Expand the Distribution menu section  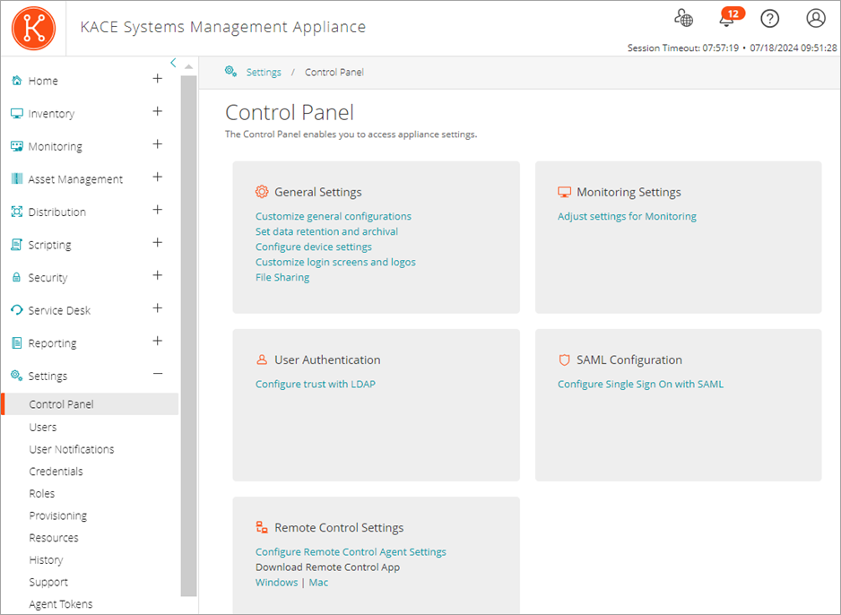coord(158,211)
